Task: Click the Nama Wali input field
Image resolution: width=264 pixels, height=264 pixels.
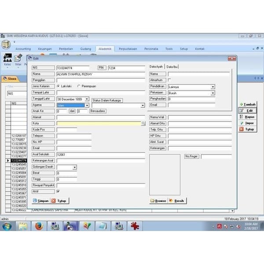Action: 200,117
